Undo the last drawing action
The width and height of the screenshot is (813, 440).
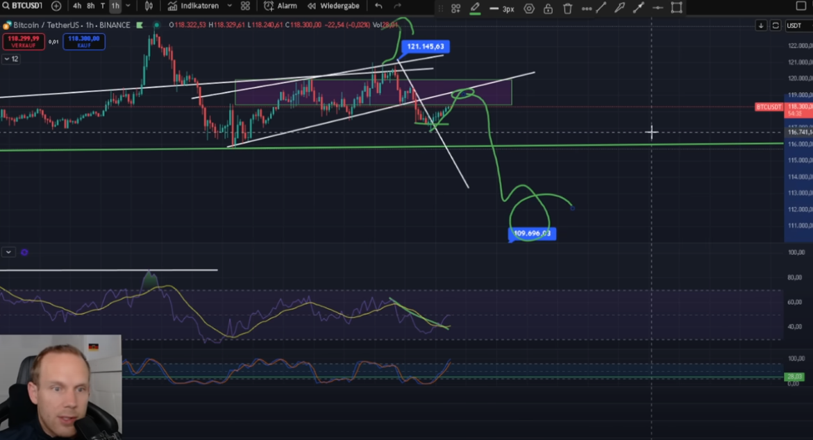(x=378, y=6)
